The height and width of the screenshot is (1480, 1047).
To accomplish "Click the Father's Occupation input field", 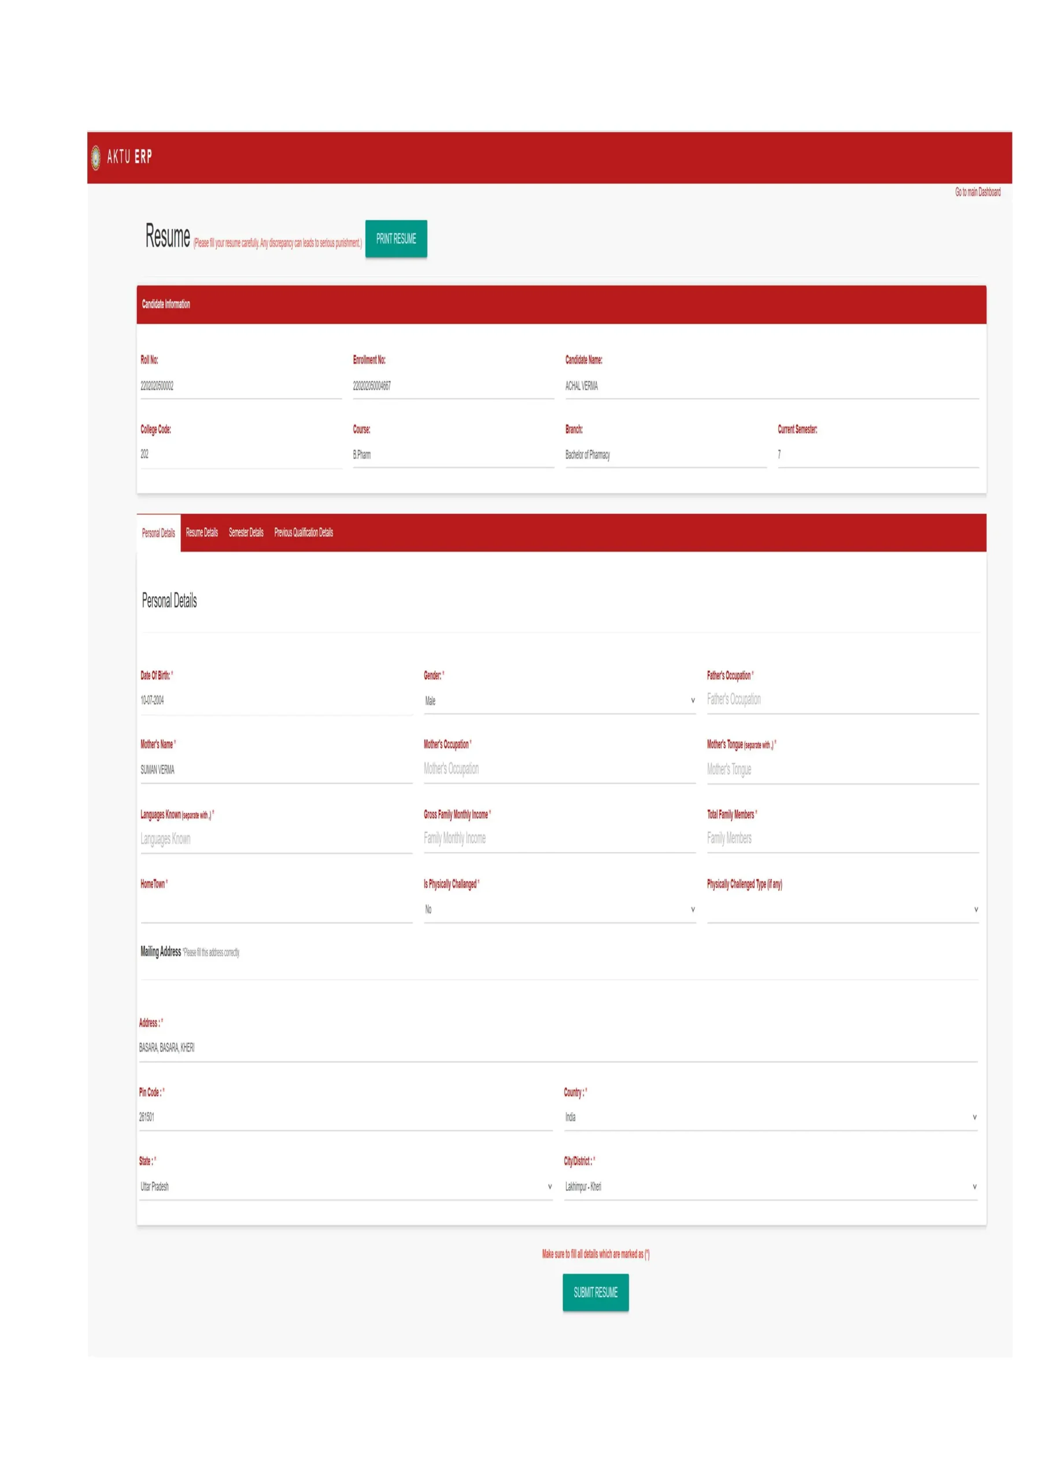I will tap(842, 700).
